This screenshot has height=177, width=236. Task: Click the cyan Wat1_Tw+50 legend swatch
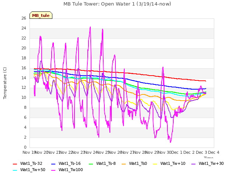[x=15, y=170]
